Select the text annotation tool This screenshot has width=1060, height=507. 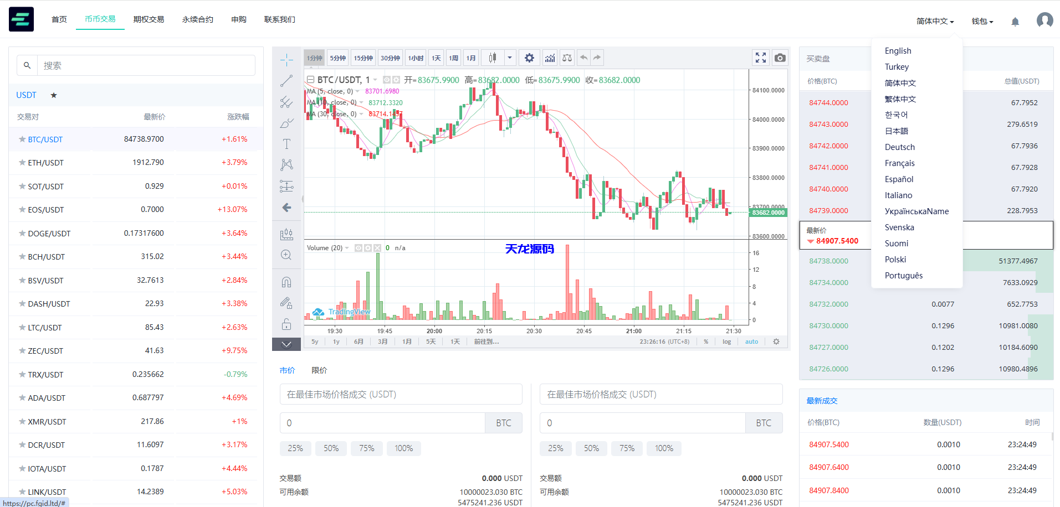286,144
